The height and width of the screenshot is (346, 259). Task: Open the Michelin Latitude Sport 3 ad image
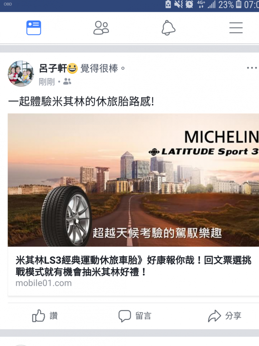point(133,180)
